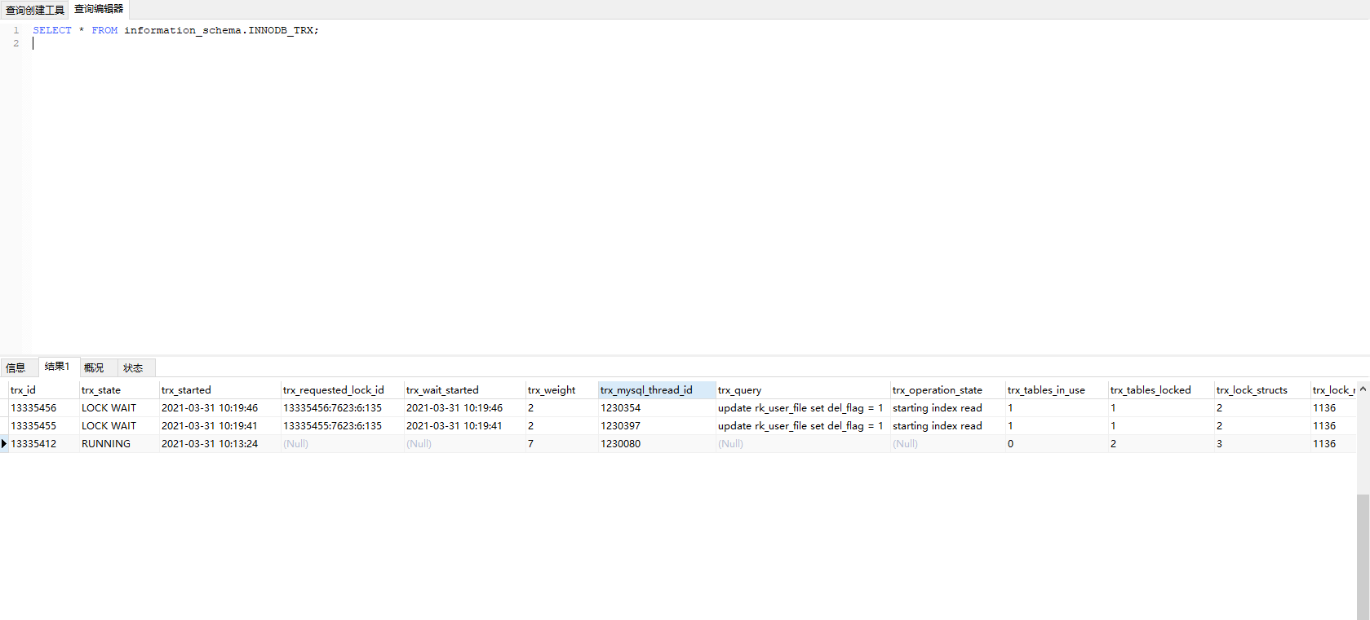Open the 概况 tab

[94, 368]
